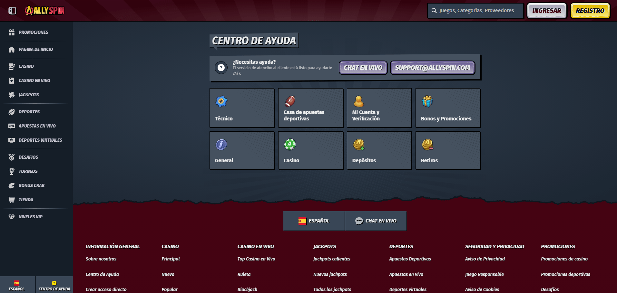
Task: Open Casa de apuestas deportivas football category
Action: [x=311, y=108]
